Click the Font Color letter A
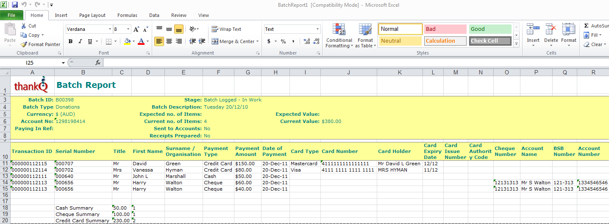Viewport: 609px width, 224px height. [141, 41]
